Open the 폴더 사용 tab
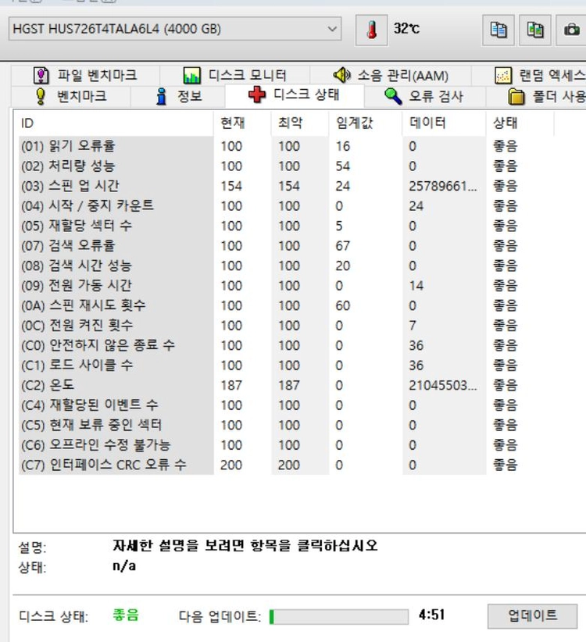The width and height of the screenshot is (586, 642). tap(537, 96)
